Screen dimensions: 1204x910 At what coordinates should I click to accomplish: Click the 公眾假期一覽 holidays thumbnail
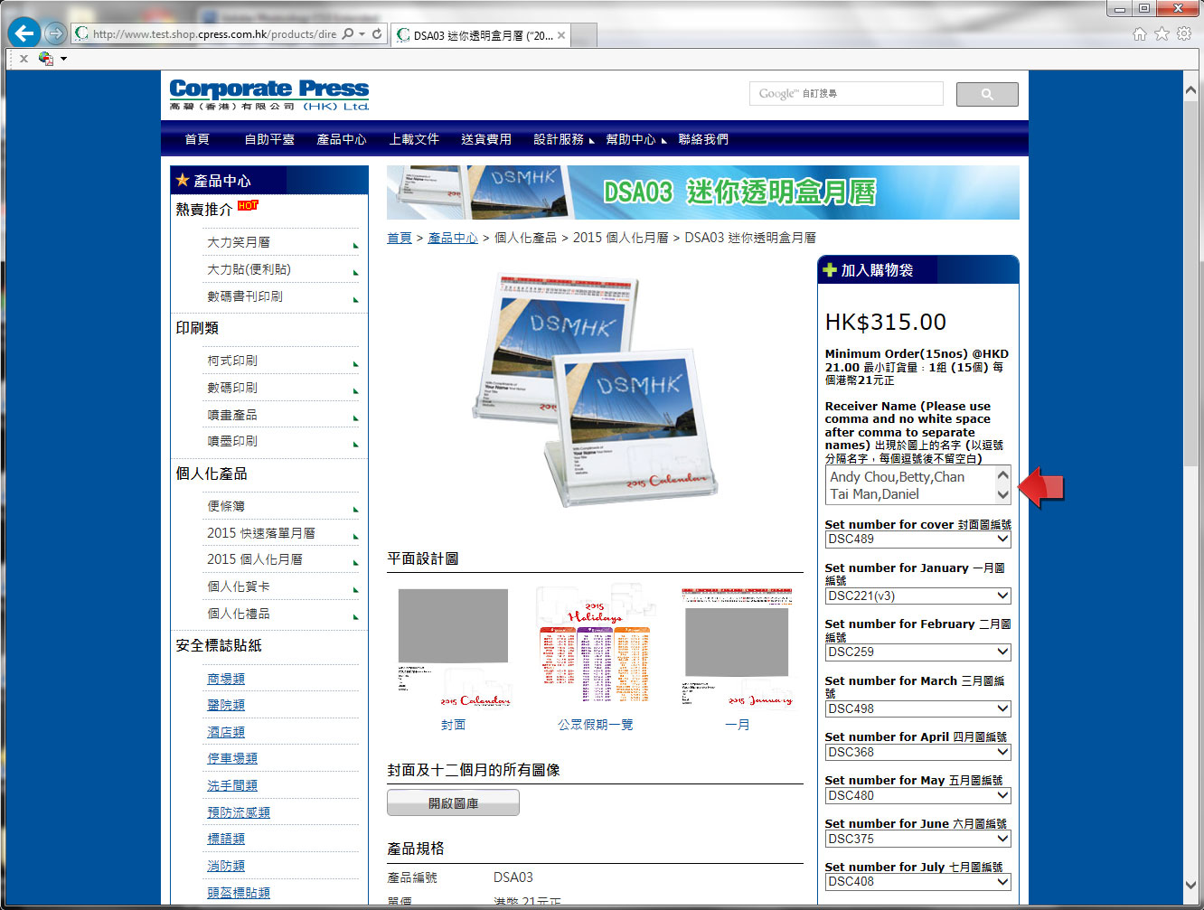click(595, 645)
